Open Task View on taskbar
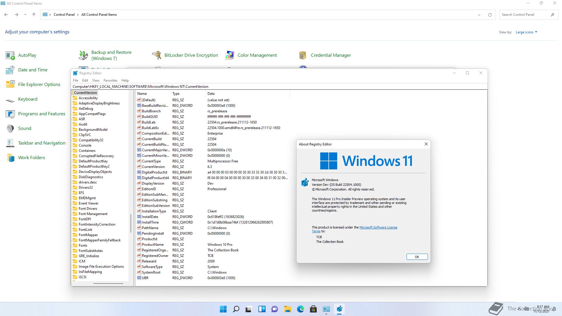This screenshot has width=562, height=316. coord(249,309)
